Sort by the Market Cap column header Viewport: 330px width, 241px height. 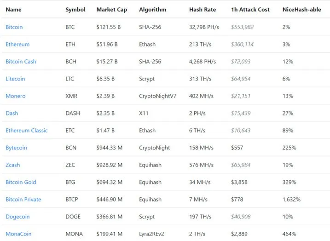point(112,10)
